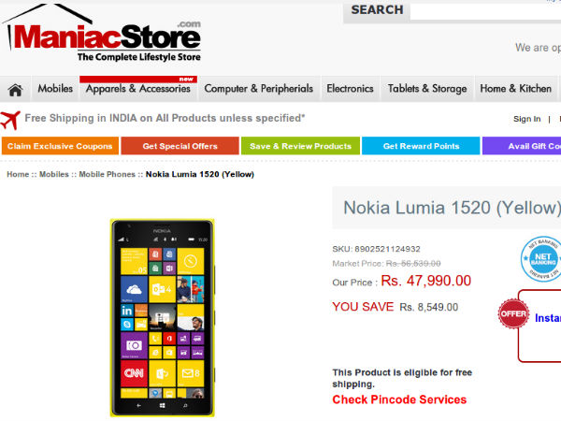Open the Mobiles menu
The height and width of the screenshot is (421, 561).
[x=55, y=89]
